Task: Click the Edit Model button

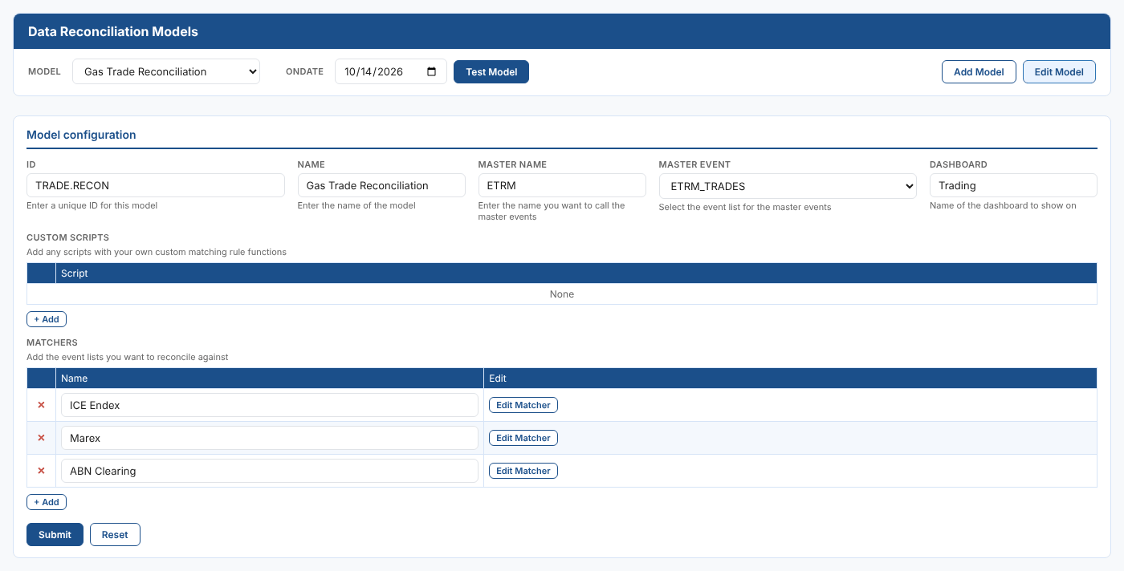Action: pos(1059,71)
